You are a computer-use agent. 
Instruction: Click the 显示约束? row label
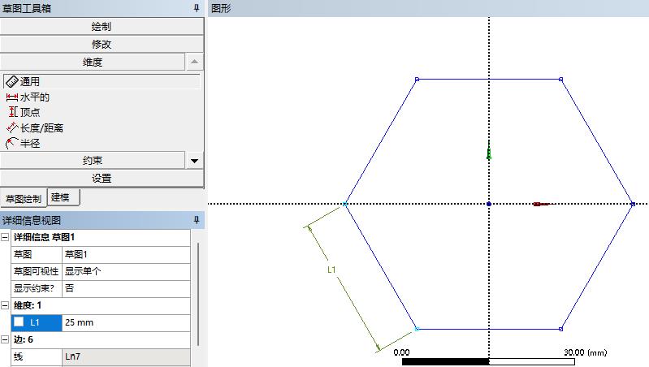[x=37, y=288]
